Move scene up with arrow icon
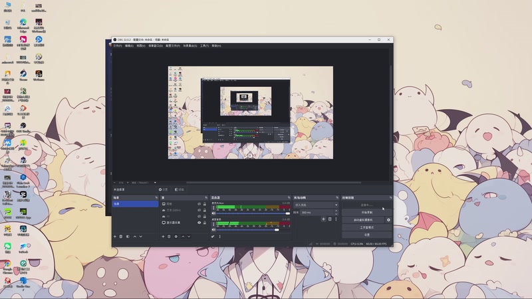Viewport: 532px width, 299px height. 135,237
